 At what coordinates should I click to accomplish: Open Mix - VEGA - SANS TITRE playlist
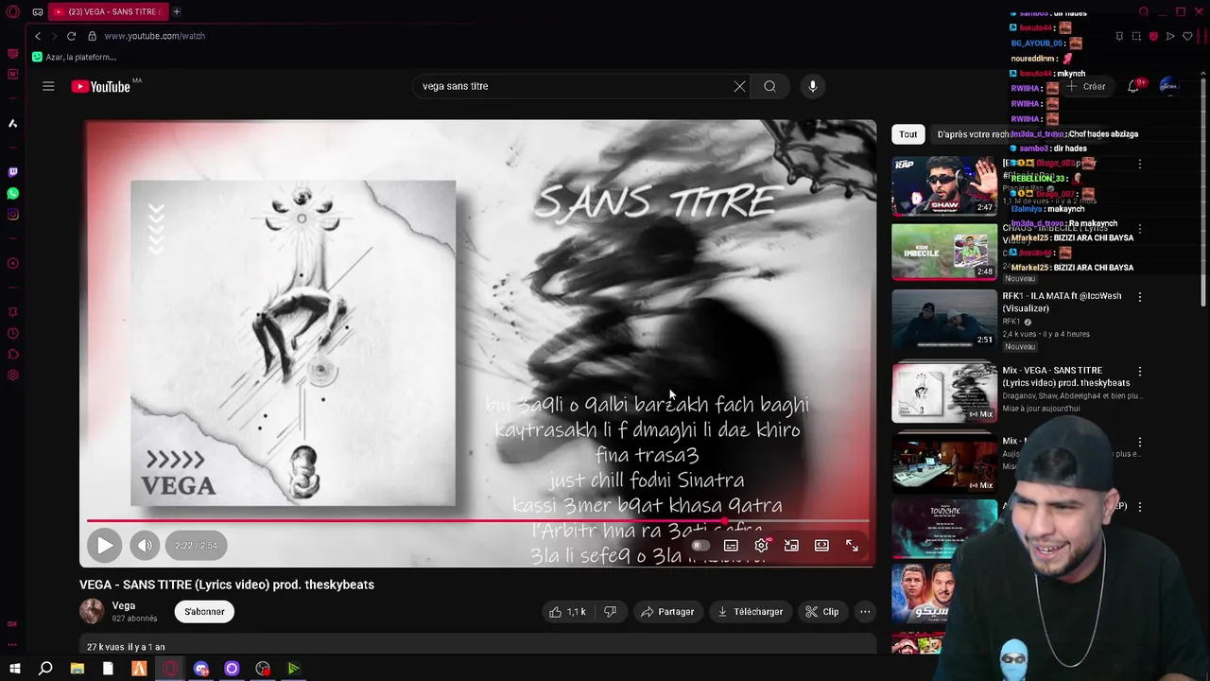click(x=1065, y=376)
